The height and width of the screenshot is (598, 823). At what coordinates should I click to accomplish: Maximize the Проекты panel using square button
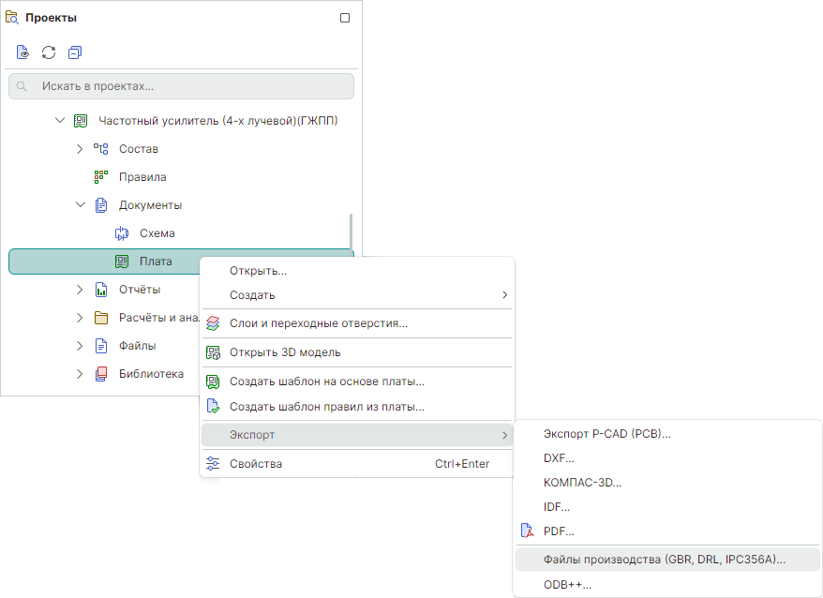coord(345,18)
